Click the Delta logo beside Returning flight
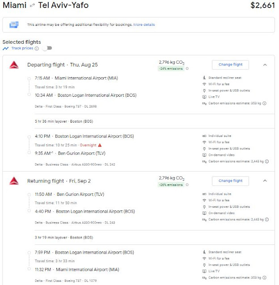Screen dimensions: 279x285 point(14,181)
